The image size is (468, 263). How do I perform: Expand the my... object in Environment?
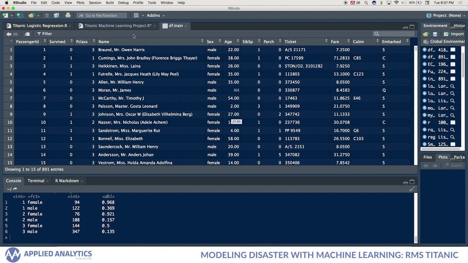(424, 115)
